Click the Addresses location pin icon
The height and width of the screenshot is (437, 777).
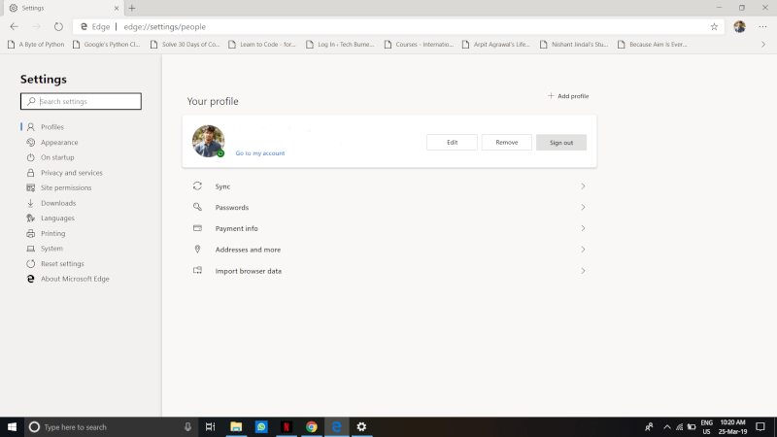[x=197, y=249]
